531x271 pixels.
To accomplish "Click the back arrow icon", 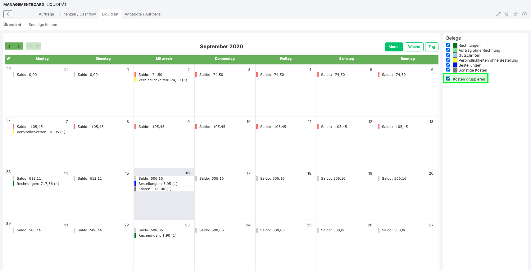I will (x=8, y=14).
